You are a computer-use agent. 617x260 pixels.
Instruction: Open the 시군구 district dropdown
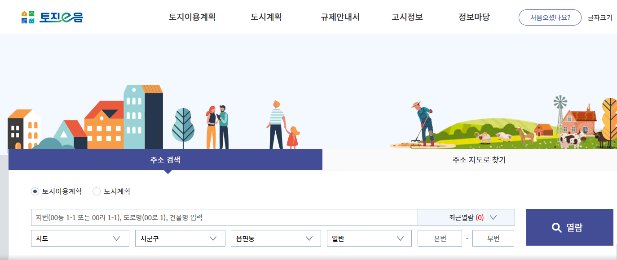[x=180, y=238]
